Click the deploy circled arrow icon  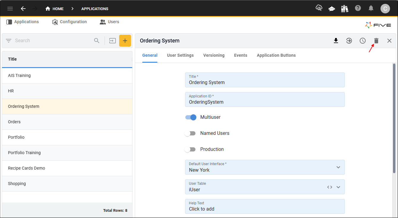pyautogui.click(x=349, y=41)
